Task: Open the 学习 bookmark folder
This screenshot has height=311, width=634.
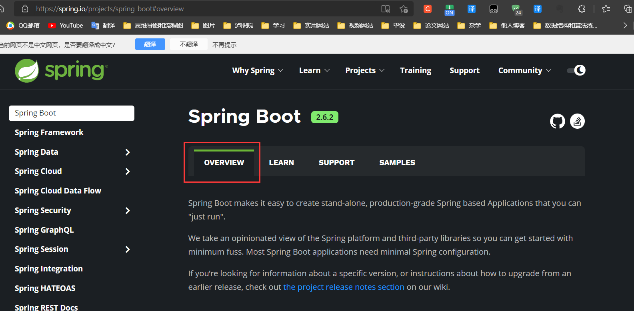Action: click(x=273, y=25)
